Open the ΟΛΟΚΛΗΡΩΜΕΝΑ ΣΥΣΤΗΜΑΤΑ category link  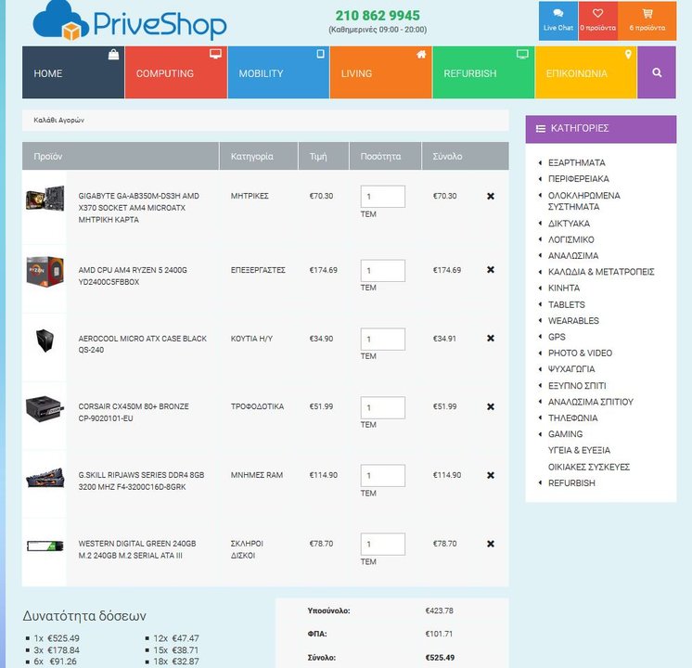[583, 201]
